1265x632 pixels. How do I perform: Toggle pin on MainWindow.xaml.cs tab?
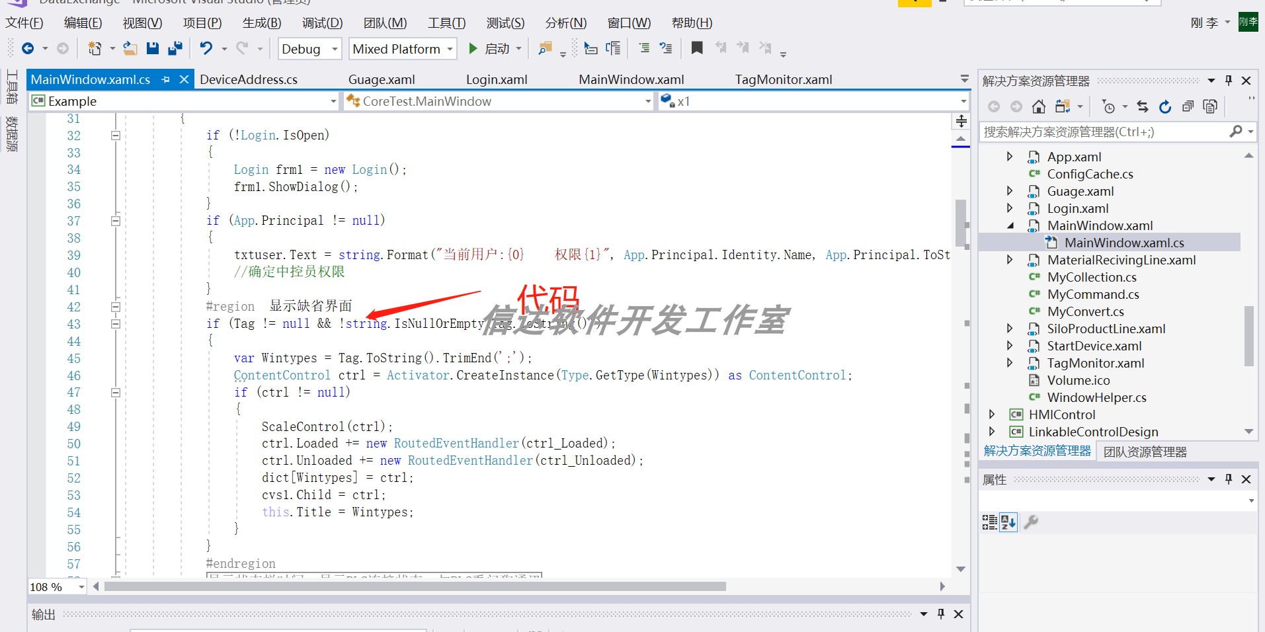coord(166,79)
